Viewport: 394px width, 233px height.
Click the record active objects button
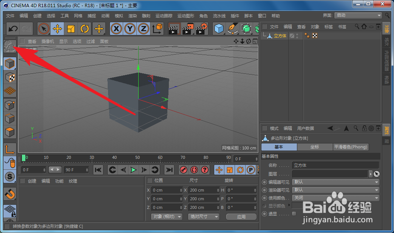point(184,170)
